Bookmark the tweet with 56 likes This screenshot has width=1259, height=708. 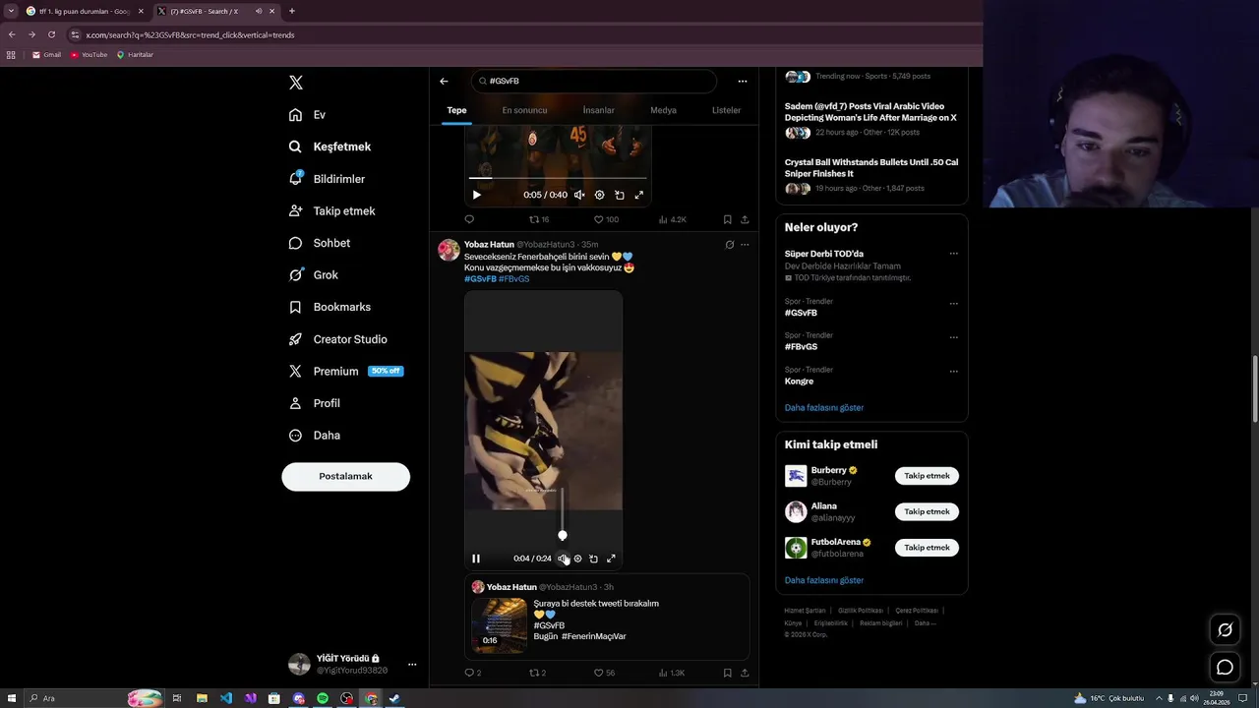coord(727,673)
